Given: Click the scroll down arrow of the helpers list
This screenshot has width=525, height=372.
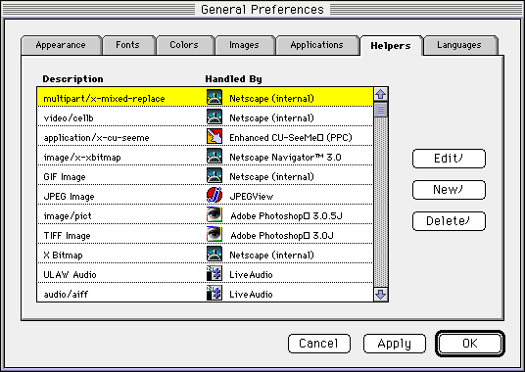Looking at the screenshot, I should point(381,295).
